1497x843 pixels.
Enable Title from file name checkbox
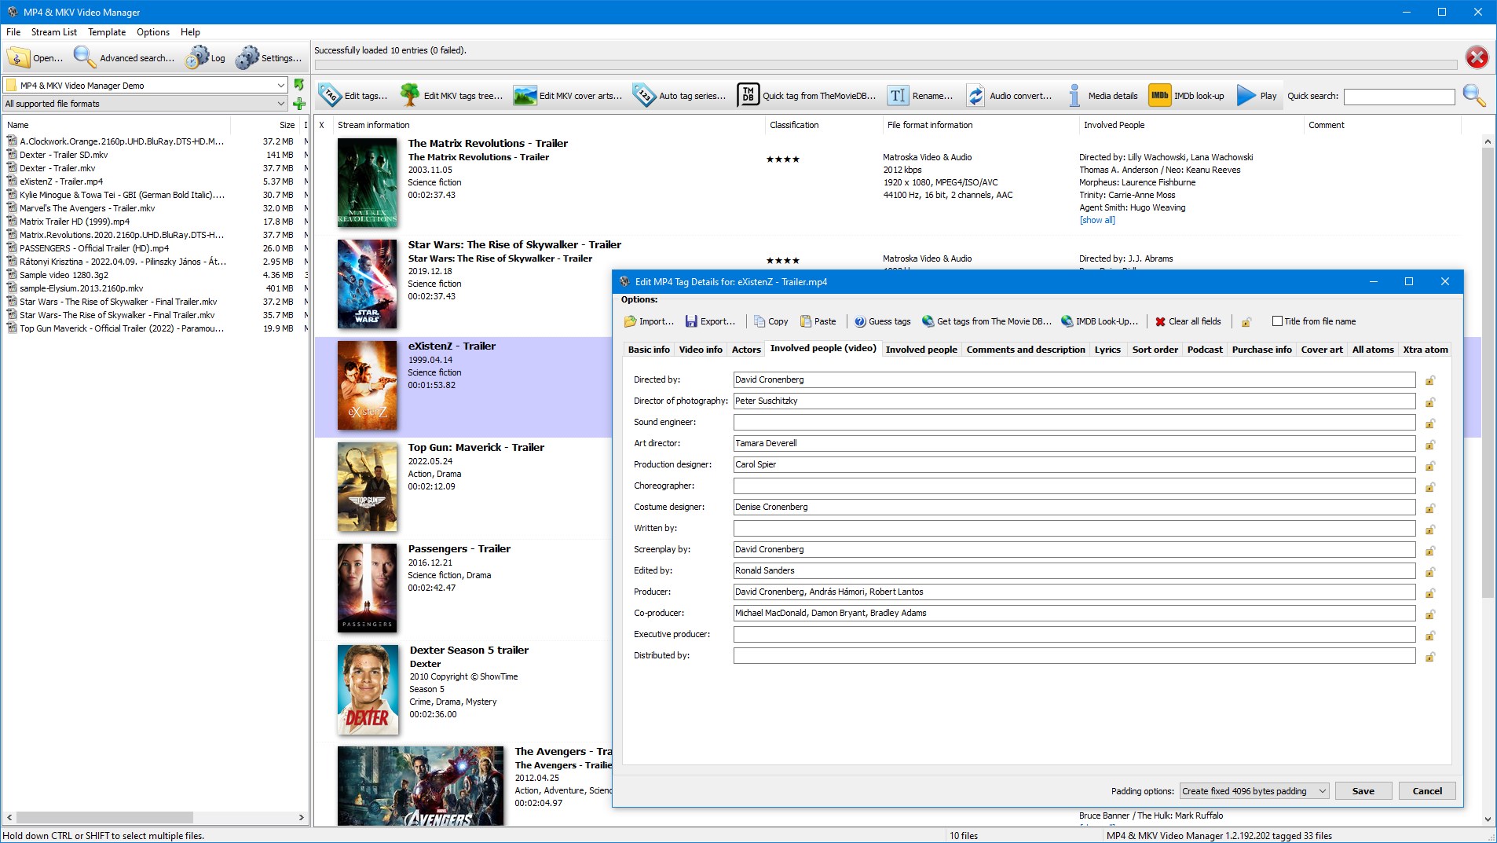tap(1277, 321)
